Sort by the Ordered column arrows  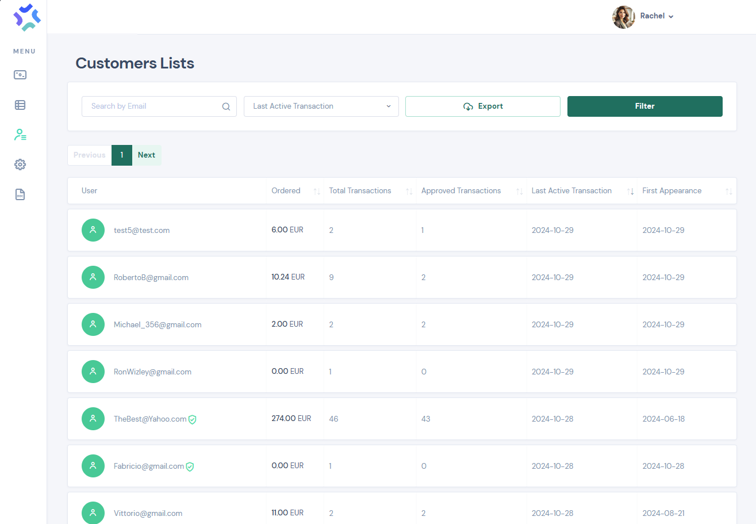pos(317,191)
